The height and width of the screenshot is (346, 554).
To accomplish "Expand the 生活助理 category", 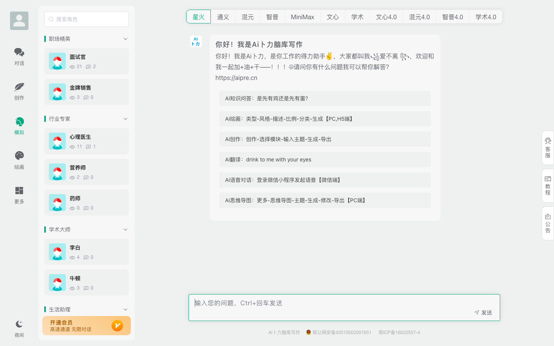I will point(125,309).
